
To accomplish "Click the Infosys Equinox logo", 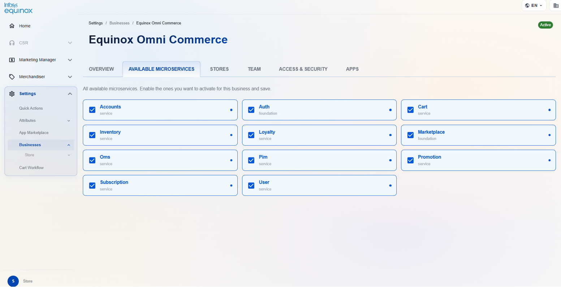I will tap(18, 8).
